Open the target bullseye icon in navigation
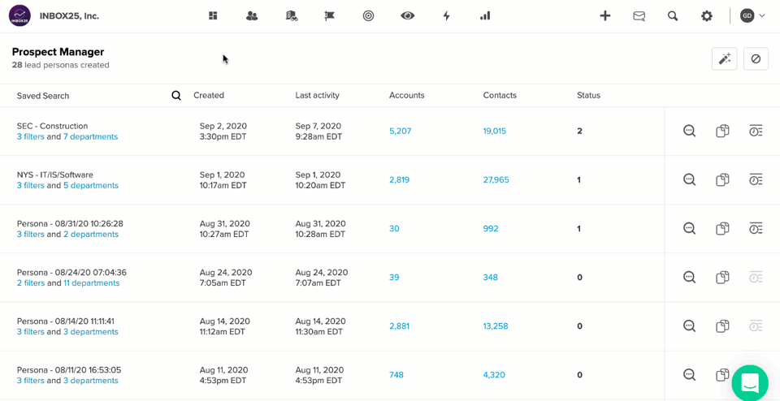The height and width of the screenshot is (401, 780). coord(368,16)
